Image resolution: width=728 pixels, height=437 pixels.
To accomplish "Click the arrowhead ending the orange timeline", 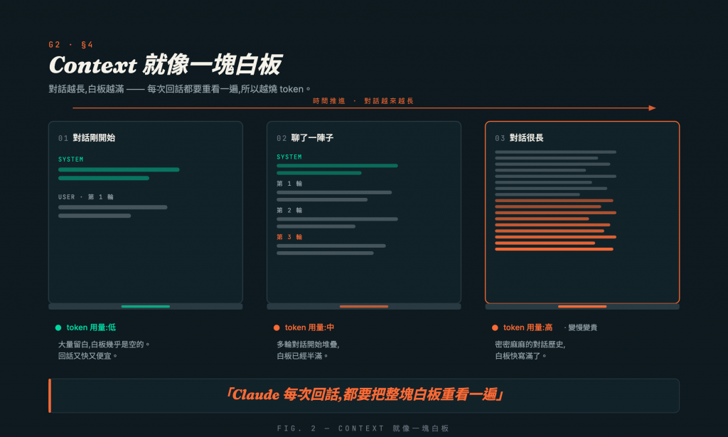I will [x=653, y=108].
